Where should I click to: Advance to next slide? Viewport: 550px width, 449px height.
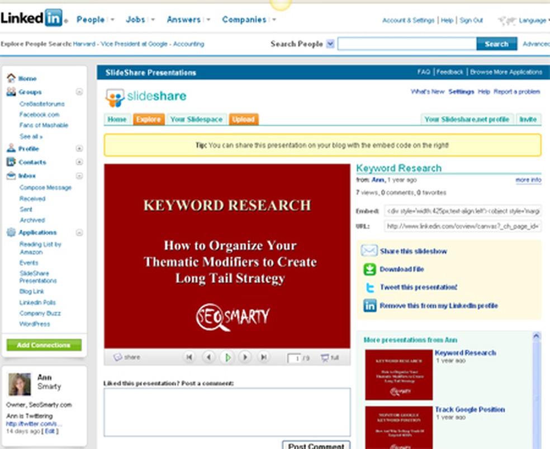point(245,357)
